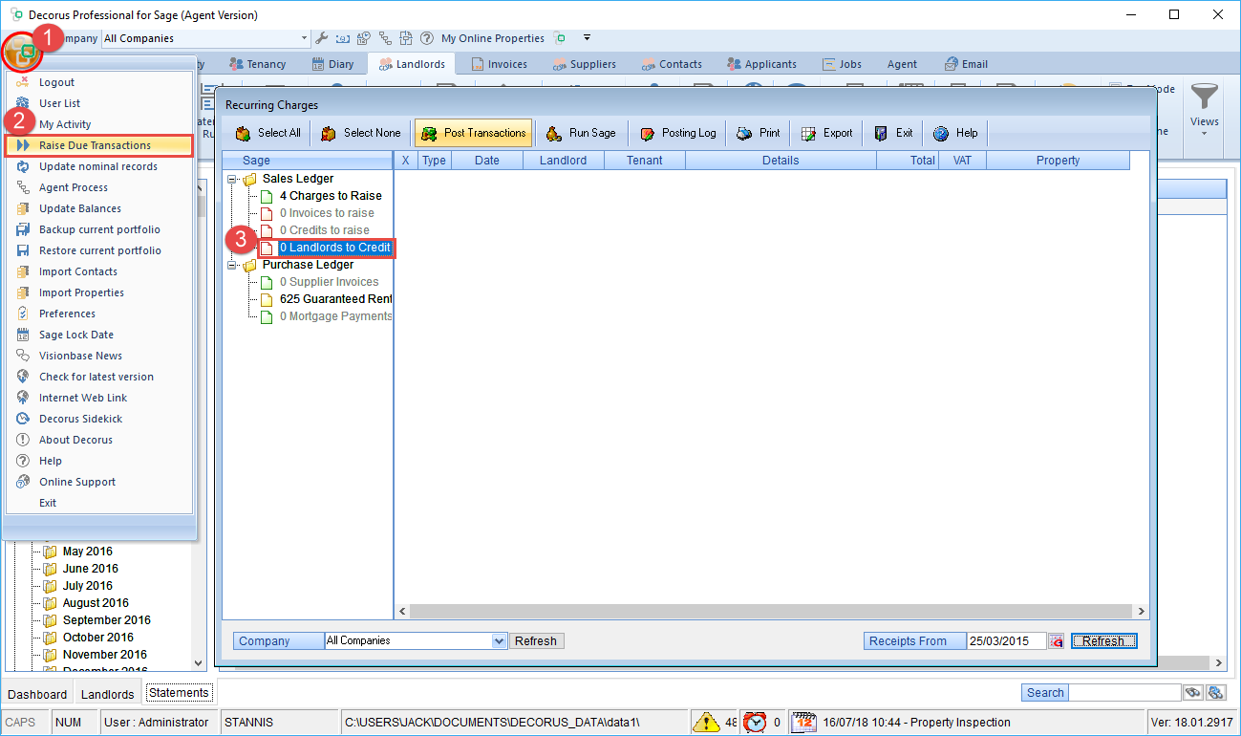Screen dimensions: 1241x736
Task: Click the Receipts From date field
Action: click(x=1007, y=641)
